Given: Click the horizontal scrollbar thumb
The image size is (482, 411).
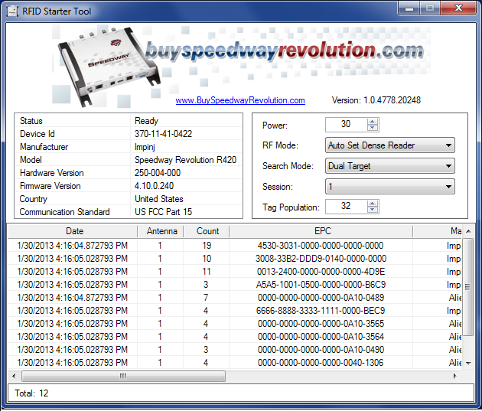Looking at the screenshot, I should click(x=123, y=376).
